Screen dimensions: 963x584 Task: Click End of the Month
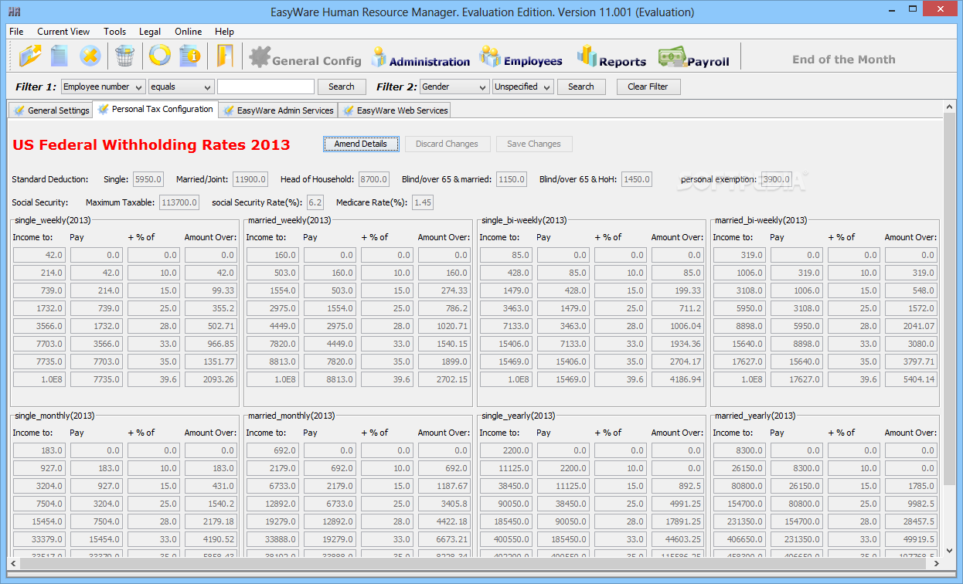coord(843,59)
